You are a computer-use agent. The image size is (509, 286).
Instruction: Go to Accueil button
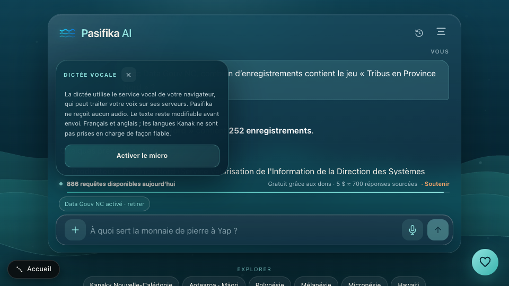[x=34, y=269]
